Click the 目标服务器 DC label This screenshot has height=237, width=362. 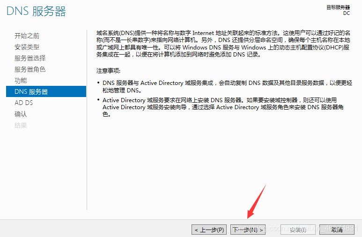[x=338, y=10]
